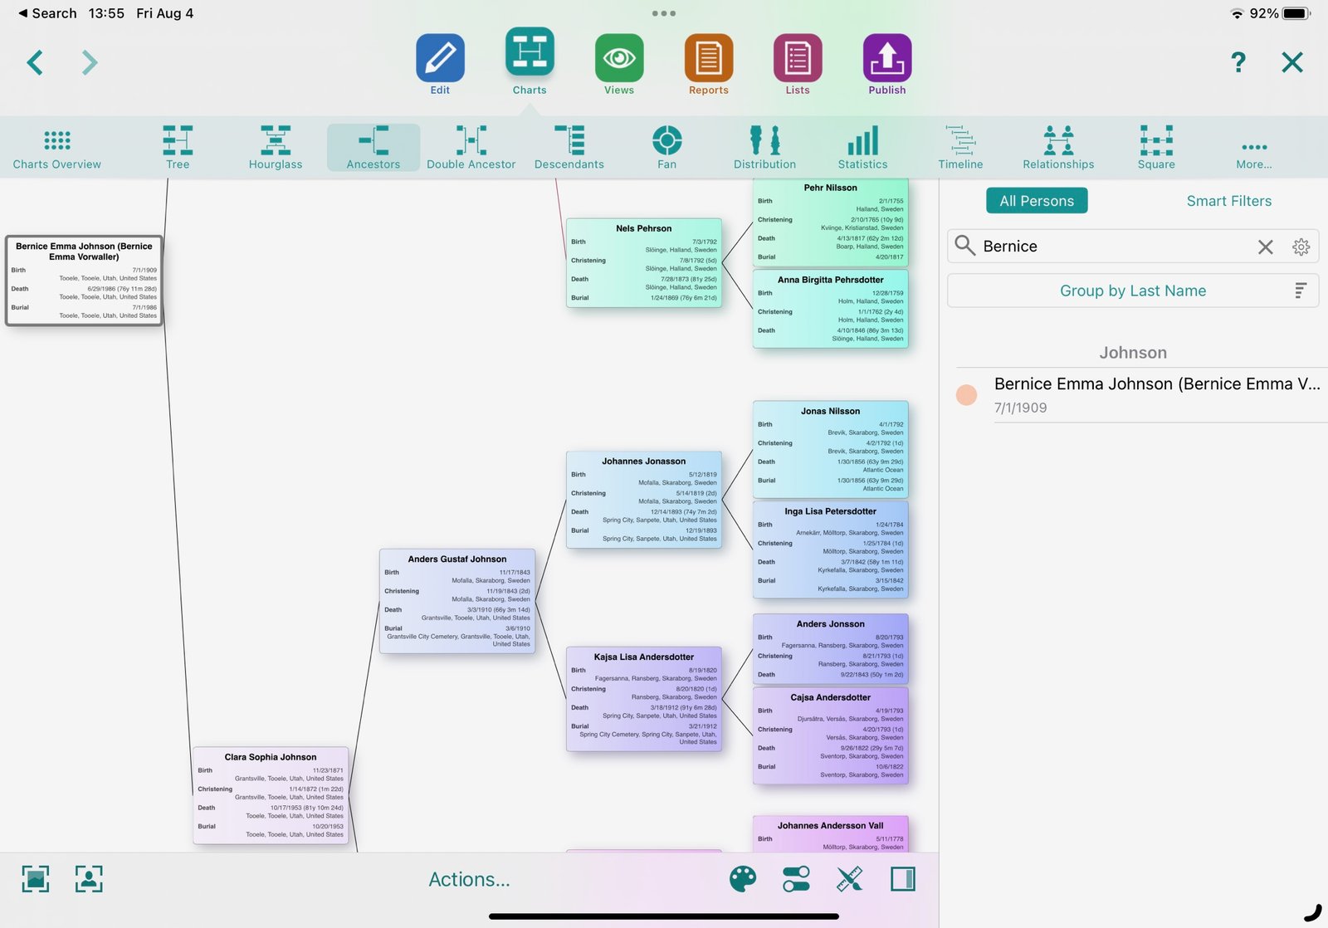This screenshot has width=1328, height=928.
Task: Open search settings gear options
Action: pyautogui.click(x=1301, y=247)
